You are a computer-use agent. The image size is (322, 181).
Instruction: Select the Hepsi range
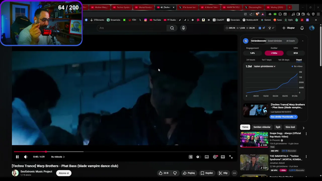click(299, 60)
